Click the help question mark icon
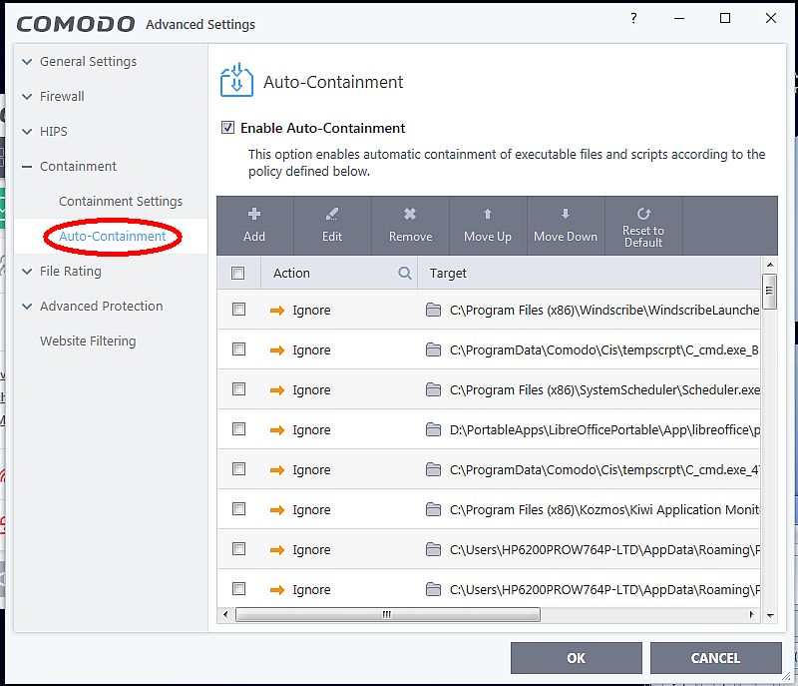Image resolution: width=798 pixels, height=686 pixels. pos(634,19)
